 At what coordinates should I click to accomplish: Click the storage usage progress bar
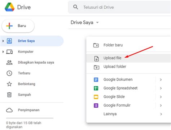coord(30,118)
